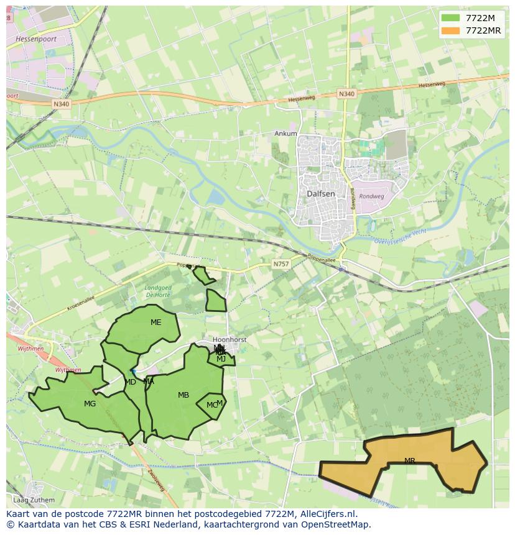Click the Hoonhorst village label
This screenshot has height=535, width=515.
click(230, 340)
